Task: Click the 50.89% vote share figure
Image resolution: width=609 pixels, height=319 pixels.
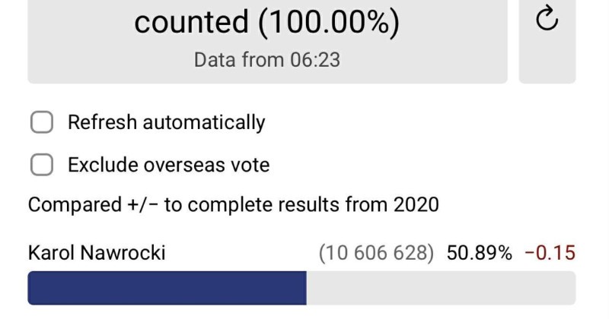Action: tap(480, 253)
